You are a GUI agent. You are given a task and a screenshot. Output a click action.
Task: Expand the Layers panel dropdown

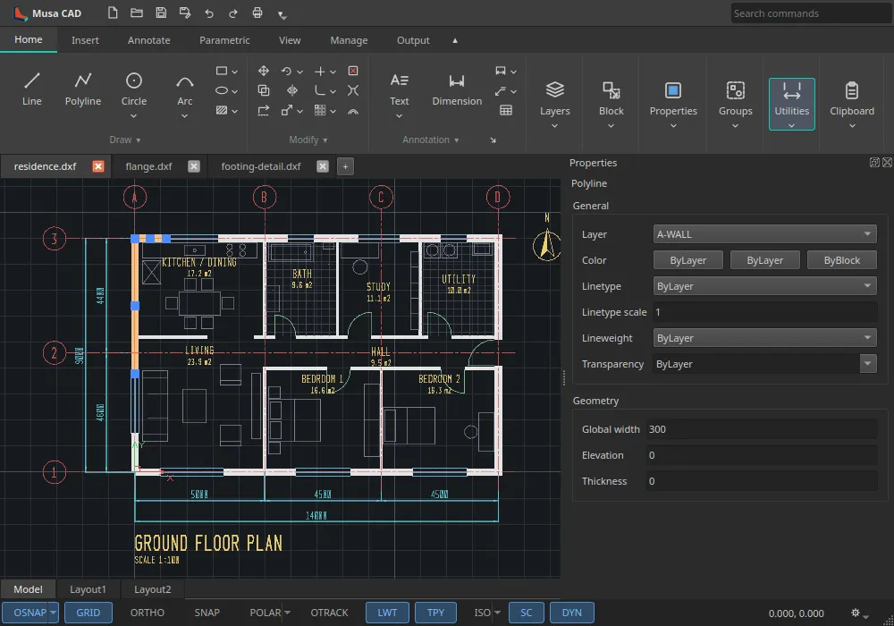[555, 125]
